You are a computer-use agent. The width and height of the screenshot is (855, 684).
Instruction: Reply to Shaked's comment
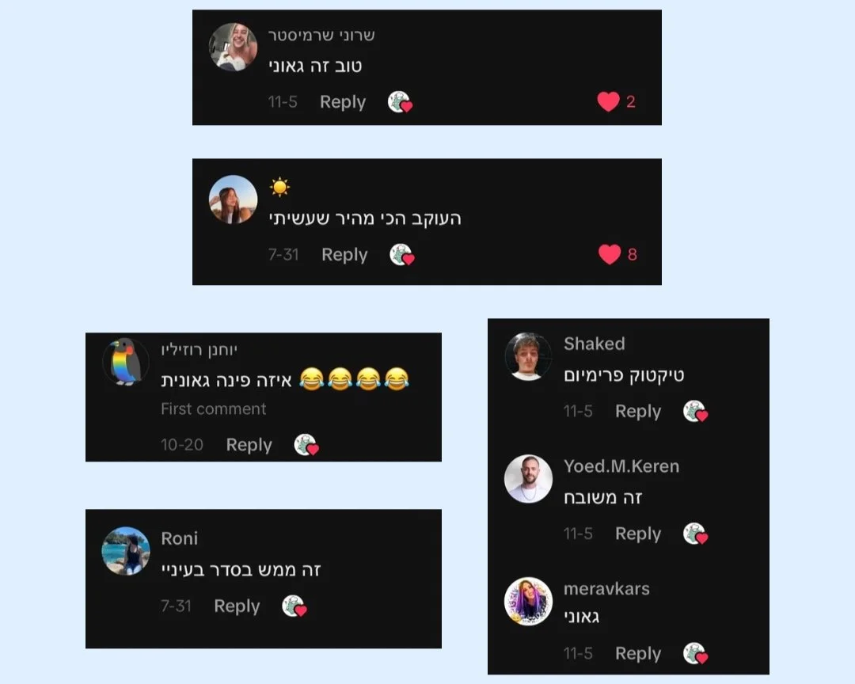coord(638,412)
